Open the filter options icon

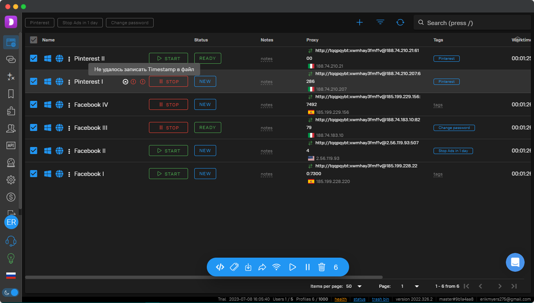(380, 22)
